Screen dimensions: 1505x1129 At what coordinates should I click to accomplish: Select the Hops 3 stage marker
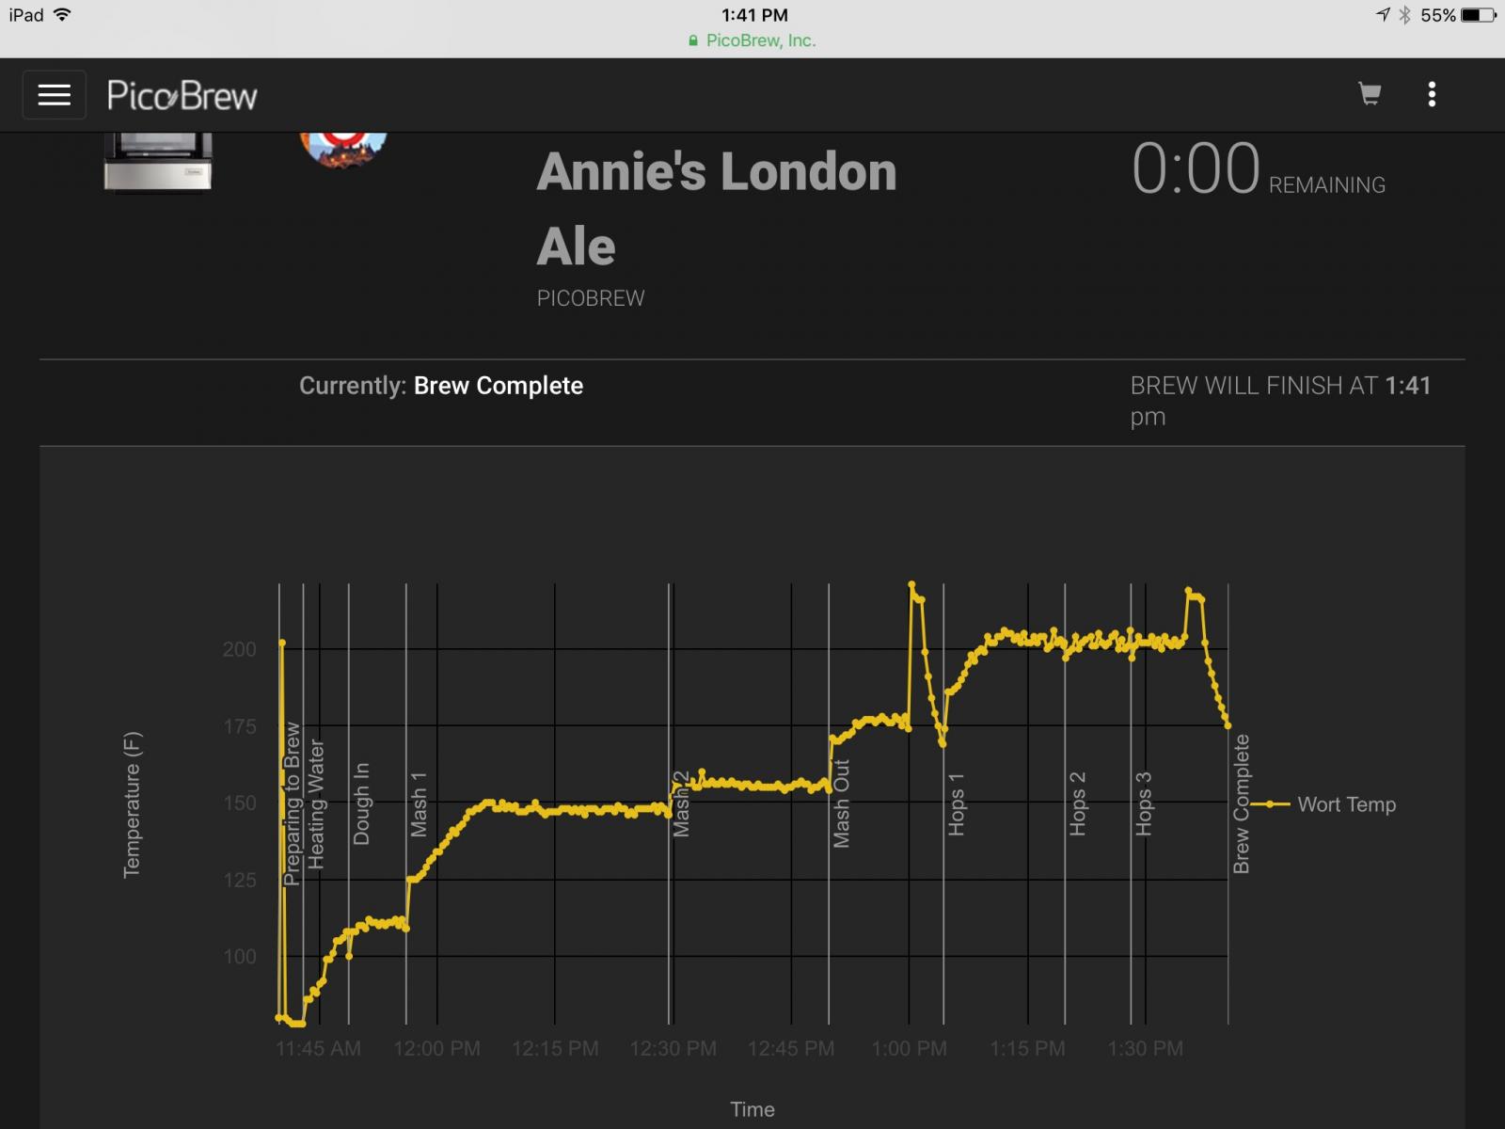coord(1144,803)
